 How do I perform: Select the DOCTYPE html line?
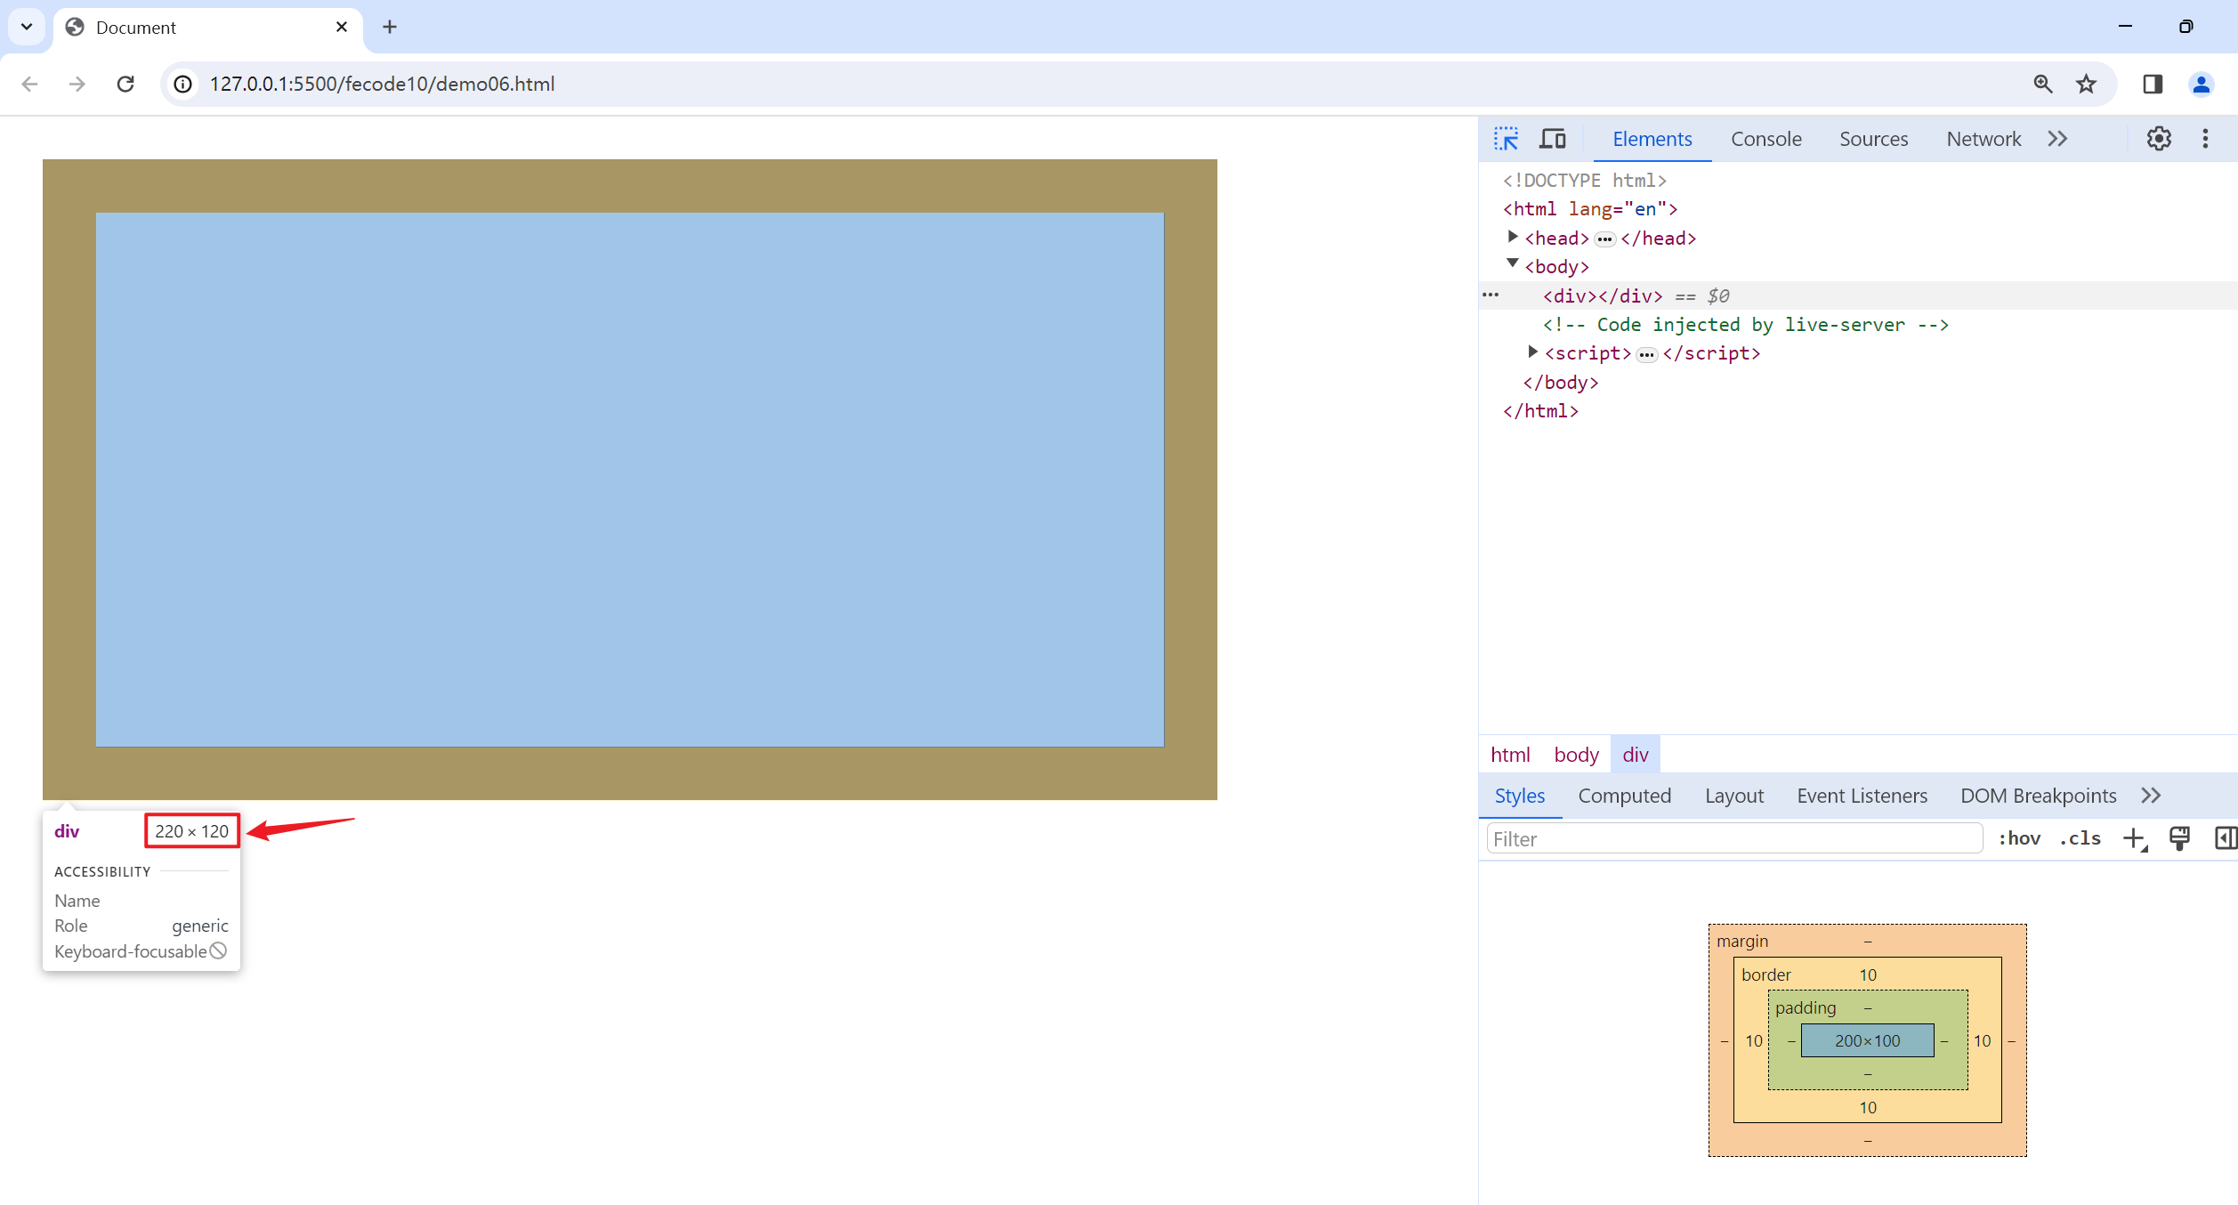[x=1584, y=181]
